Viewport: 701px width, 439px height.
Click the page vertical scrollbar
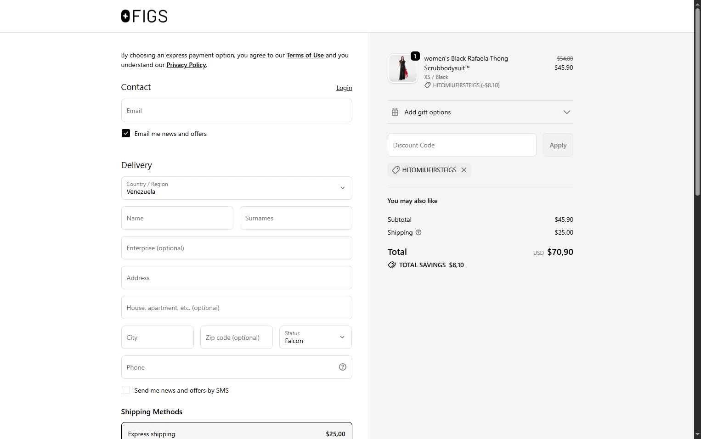(697, 101)
